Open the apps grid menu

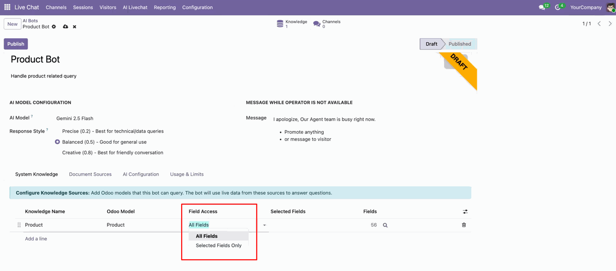point(7,7)
